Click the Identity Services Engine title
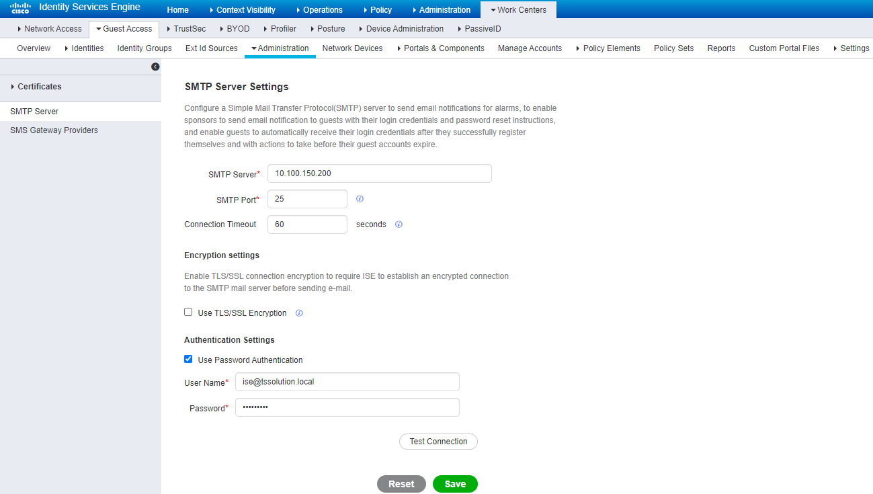 pyautogui.click(x=90, y=7)
